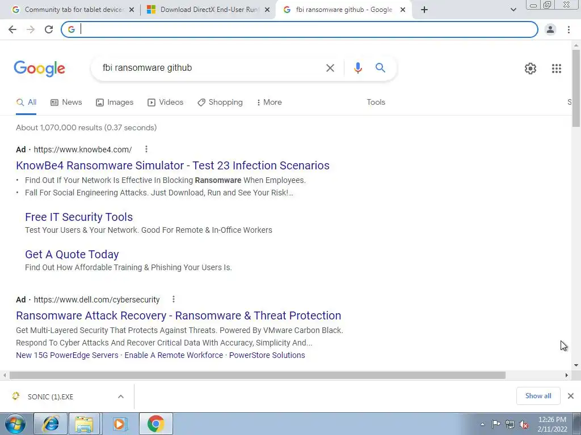
Task: Open Google apps grid icon
Action: [556, 69]
